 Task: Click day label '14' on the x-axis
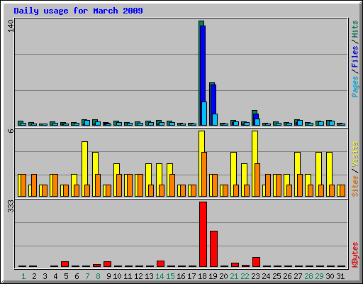pos(160,276)
